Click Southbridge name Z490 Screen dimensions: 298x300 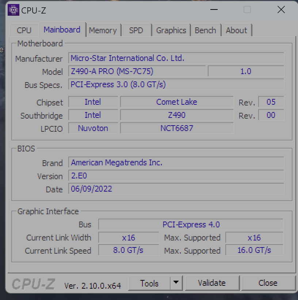point(177,115)
